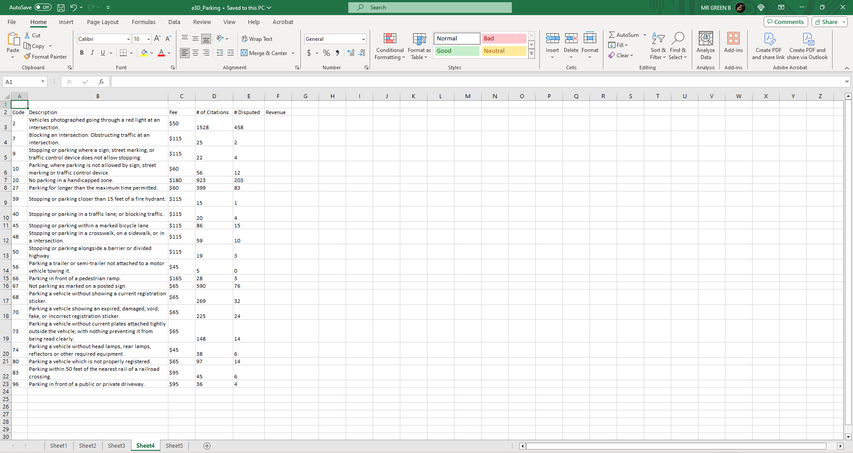
Task: Switch to Sheet2 worksheet tab
Action: click(x=88, y=445)
